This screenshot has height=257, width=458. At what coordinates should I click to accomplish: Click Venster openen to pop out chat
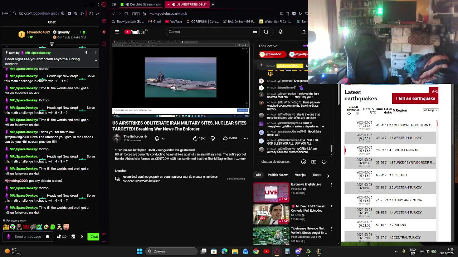click(x=236, y=179)
